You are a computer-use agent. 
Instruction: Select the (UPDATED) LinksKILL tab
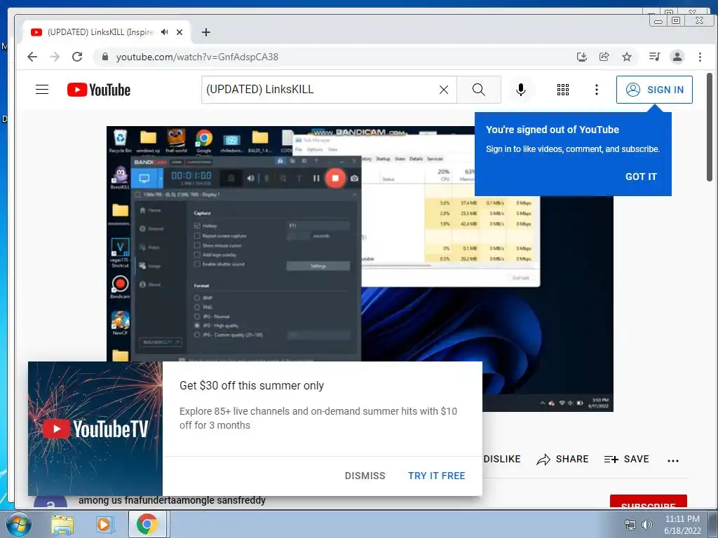100,32
